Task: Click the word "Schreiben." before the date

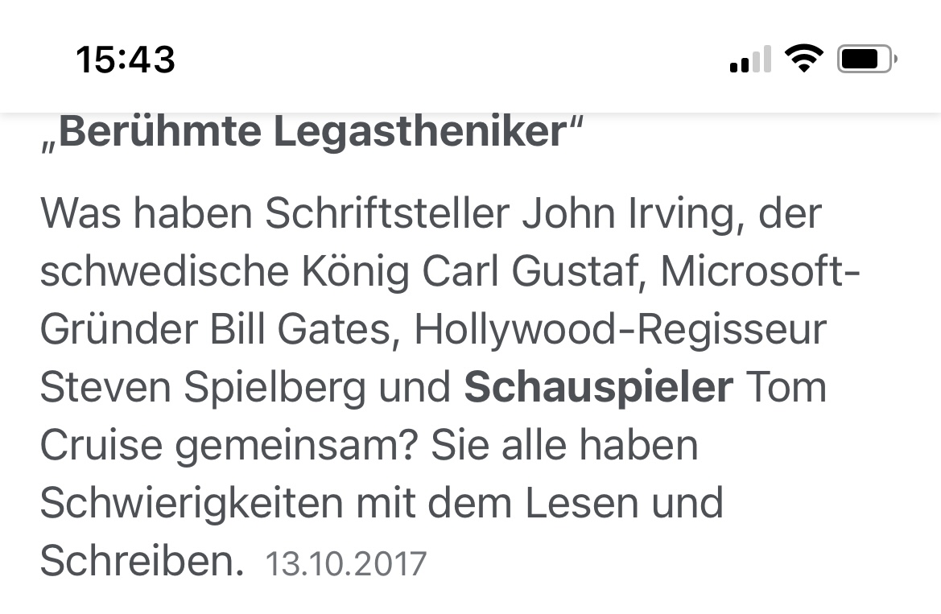Action: click(142, 561)
